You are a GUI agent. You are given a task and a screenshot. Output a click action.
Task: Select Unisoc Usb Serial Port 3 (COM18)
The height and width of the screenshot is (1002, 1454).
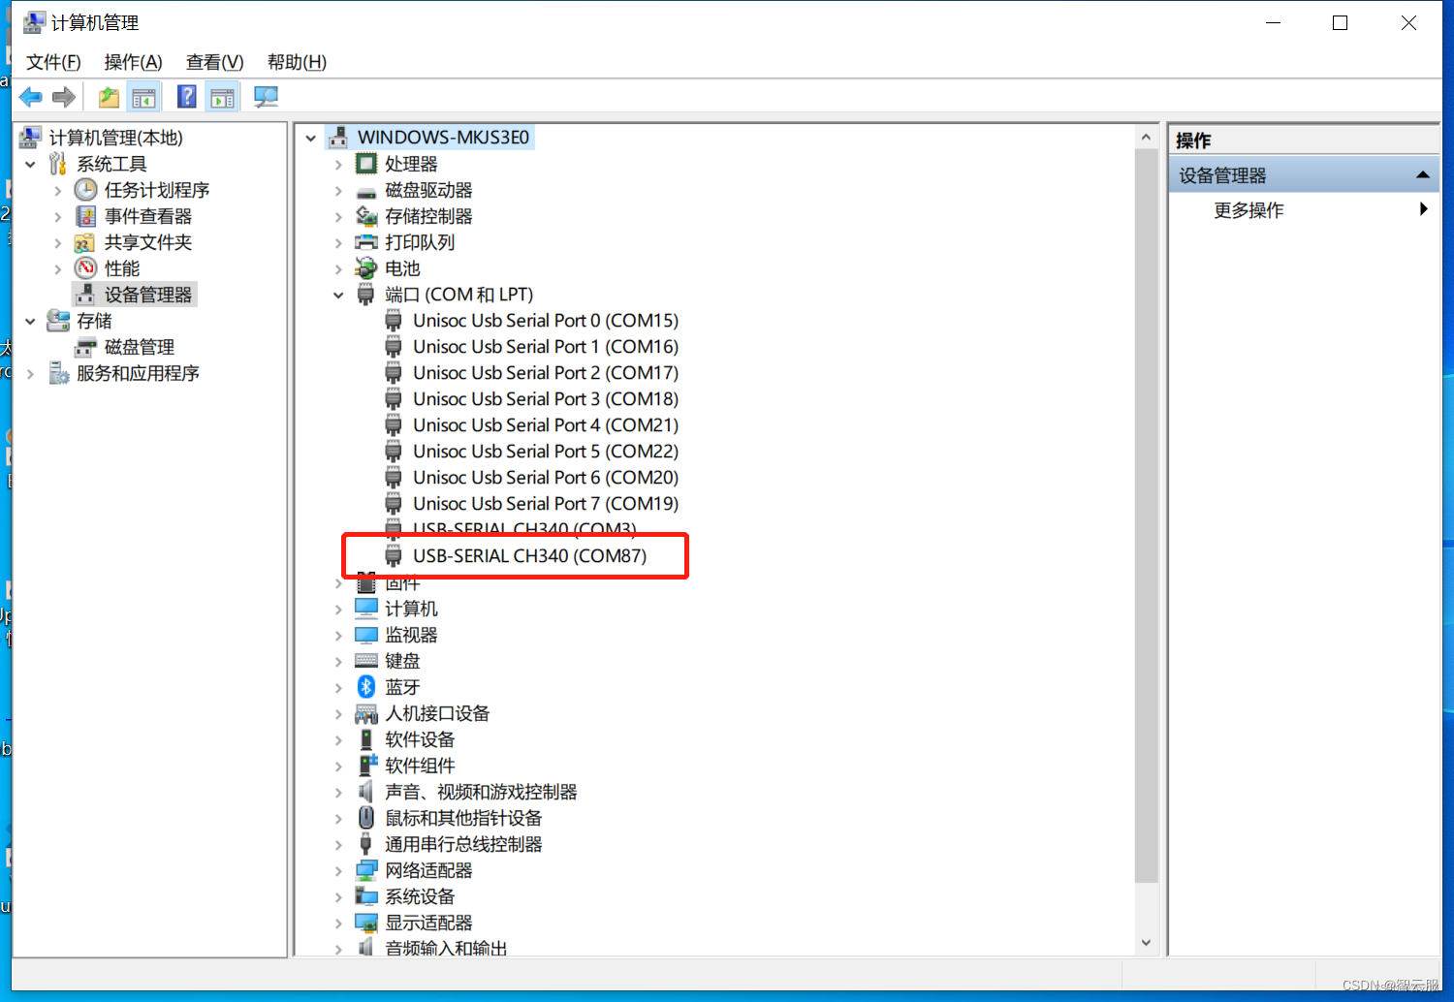click(546, 399)
